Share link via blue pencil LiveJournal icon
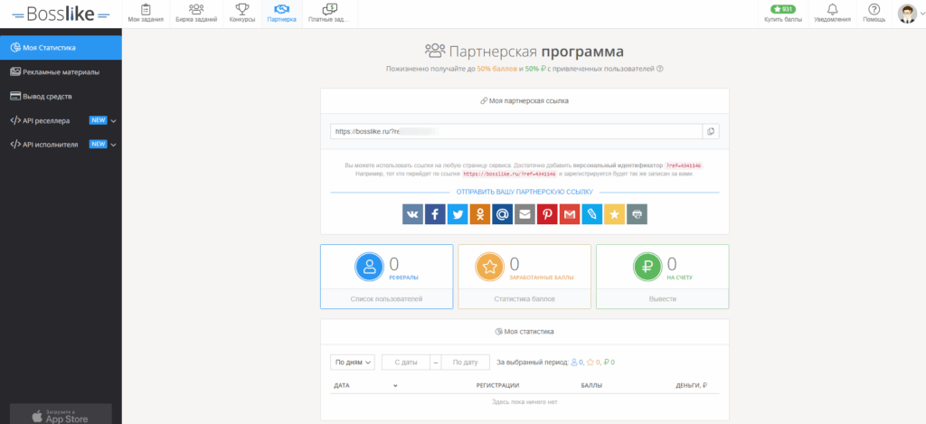The height and width of the screenshot is (424, 926). [x=592, y=214]
